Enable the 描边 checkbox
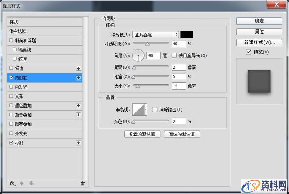Screen dimensions: 289x194 (11, 68)
